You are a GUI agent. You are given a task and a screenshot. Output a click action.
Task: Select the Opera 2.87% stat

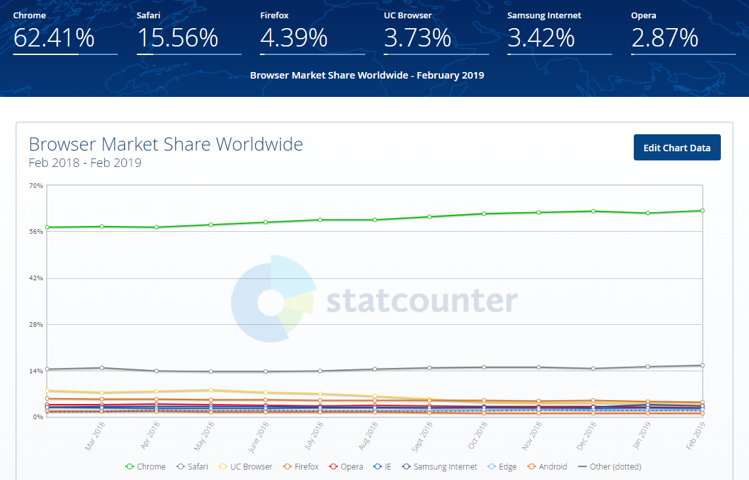point(683,33)
